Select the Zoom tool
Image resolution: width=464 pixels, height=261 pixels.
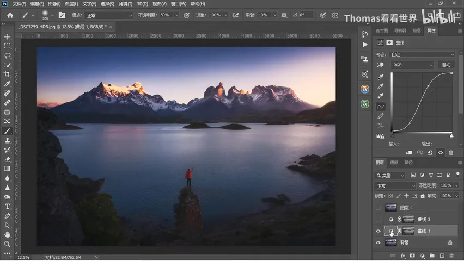(x=8, y=244)
